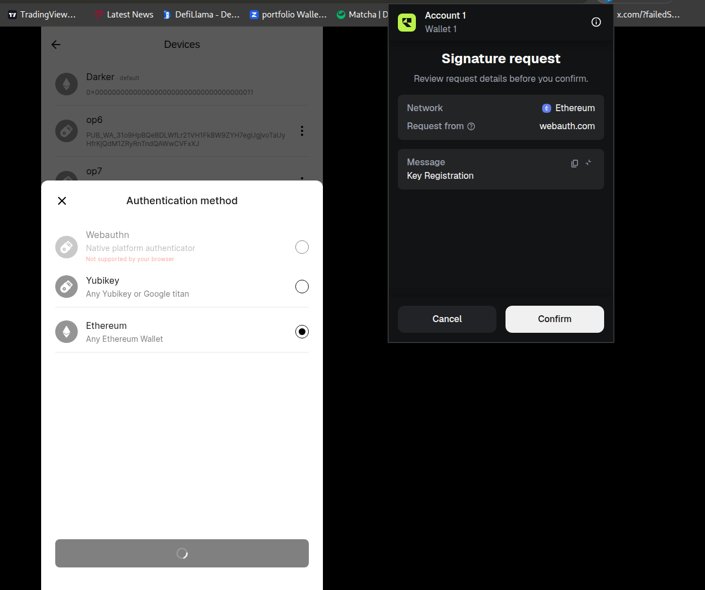Confirm the signature request

(x=555, y=319)
